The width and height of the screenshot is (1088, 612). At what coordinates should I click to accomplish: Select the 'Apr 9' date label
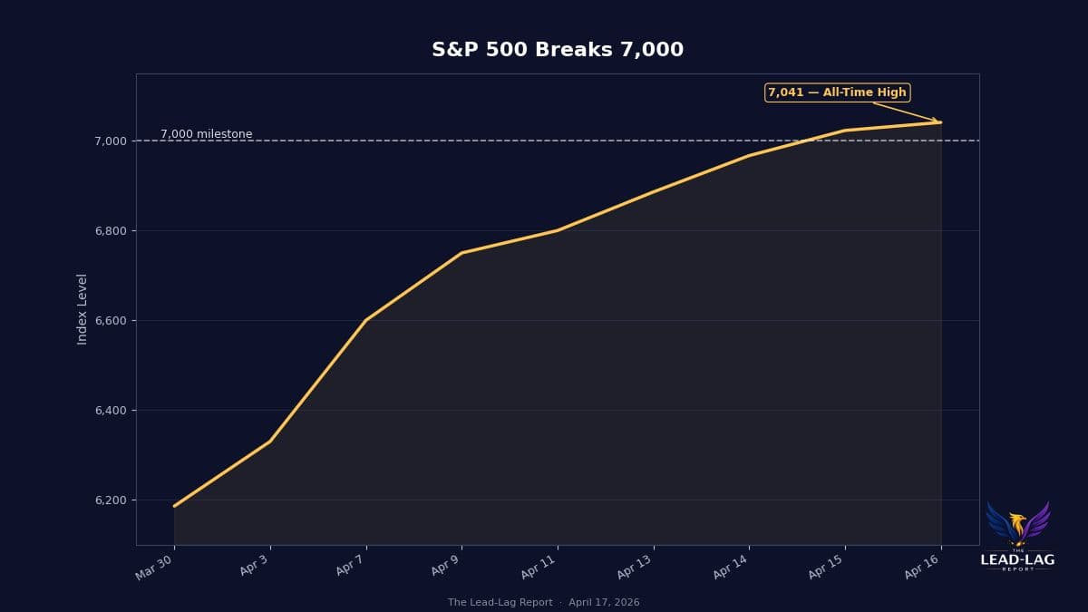pyautogui.click(x=445, y=566)
